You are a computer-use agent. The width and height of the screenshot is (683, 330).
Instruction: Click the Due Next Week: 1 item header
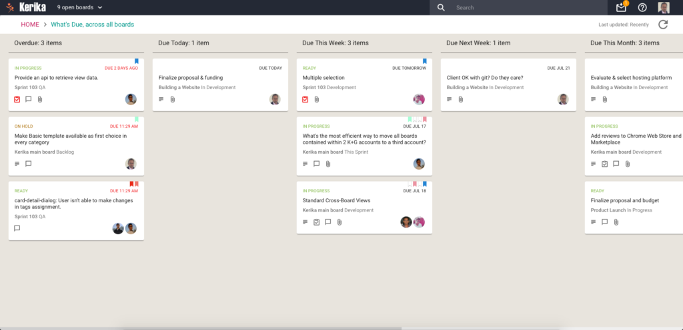[x=478, y=43]
